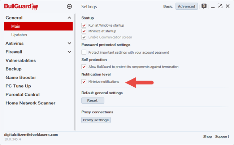Uncheck Run at Windows startup

(84, 26)
